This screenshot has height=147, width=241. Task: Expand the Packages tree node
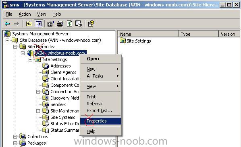(x=15, y=143)
